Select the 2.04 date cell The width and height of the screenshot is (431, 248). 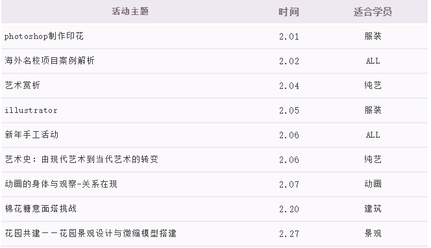point(289,86)
